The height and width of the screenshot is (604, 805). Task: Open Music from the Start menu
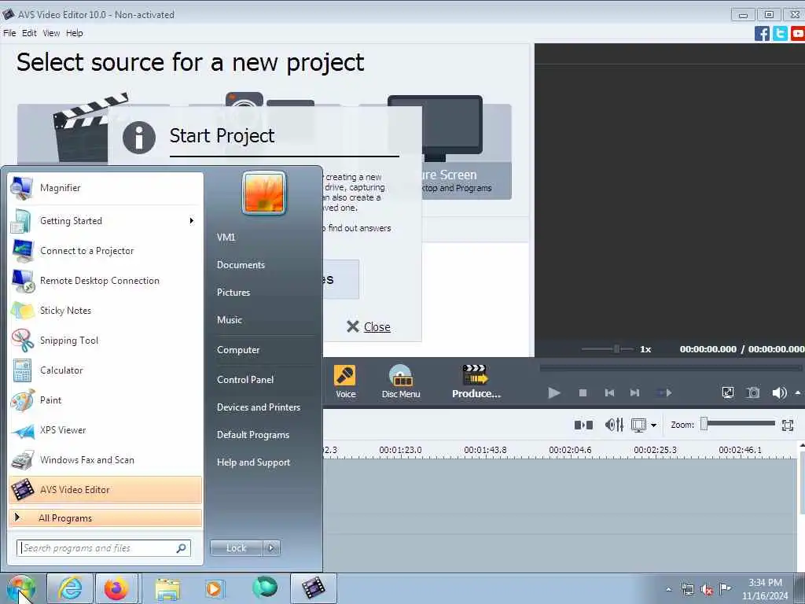pyautogui.click(x=230, y=320)
